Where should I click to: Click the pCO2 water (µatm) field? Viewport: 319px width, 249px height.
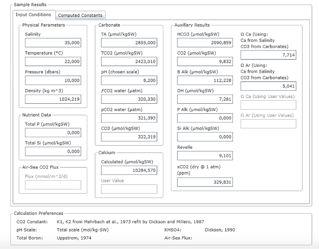pos(129,118)
